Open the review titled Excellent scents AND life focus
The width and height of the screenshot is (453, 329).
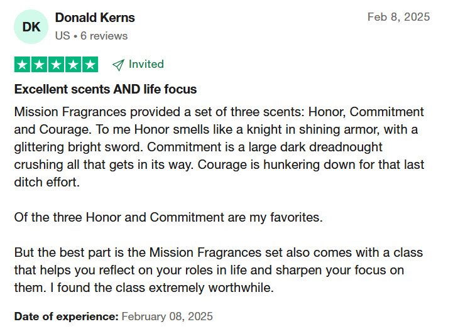(x=106, y=89)
